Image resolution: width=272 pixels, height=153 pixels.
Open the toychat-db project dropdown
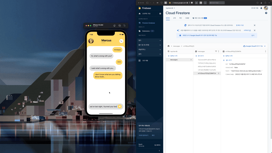tap(170, 8)
